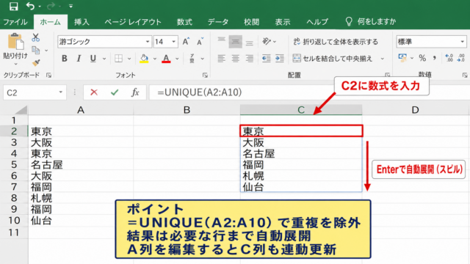Click セルを結合して中央揃え button
Viewport: 470px width, 264px height.
coord(333,59)
